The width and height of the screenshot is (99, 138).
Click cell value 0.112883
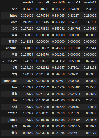pyautogui.click(x=90, y=107)
